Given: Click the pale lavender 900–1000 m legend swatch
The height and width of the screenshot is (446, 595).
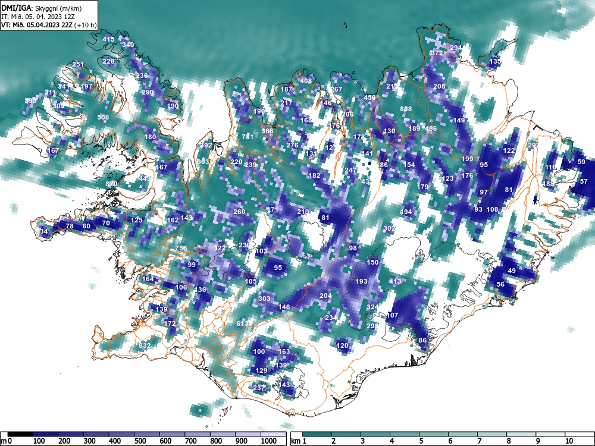Looking at the screenshot, I should click(248, 434).
